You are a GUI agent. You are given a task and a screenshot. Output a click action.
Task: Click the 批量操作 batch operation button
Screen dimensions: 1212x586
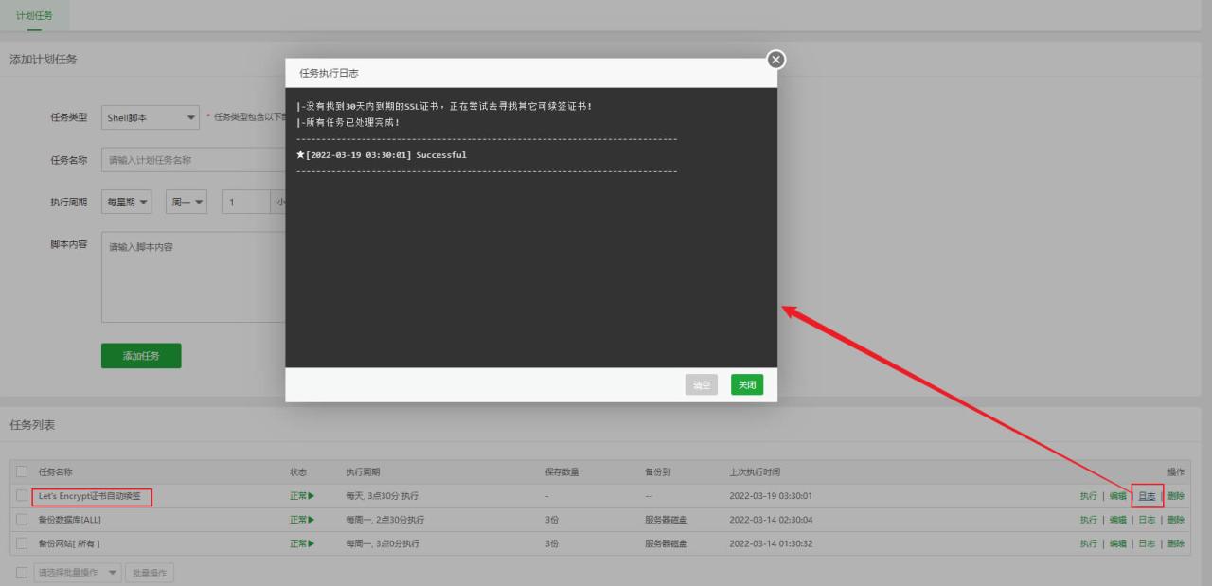[x=149, y=572]
